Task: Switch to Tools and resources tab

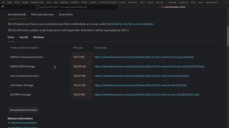Action: (x=42, y=15)
